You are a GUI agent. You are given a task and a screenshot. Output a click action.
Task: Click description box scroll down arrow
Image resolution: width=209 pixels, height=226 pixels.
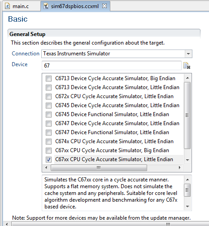coord(187,207)
